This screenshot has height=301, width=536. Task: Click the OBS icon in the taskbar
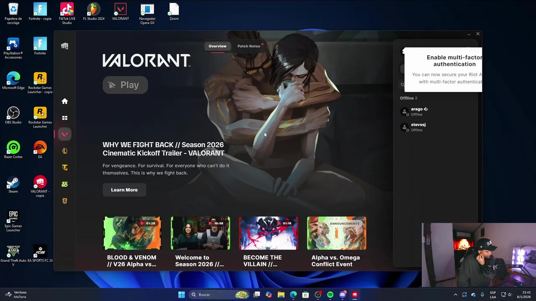pos(318,295)
